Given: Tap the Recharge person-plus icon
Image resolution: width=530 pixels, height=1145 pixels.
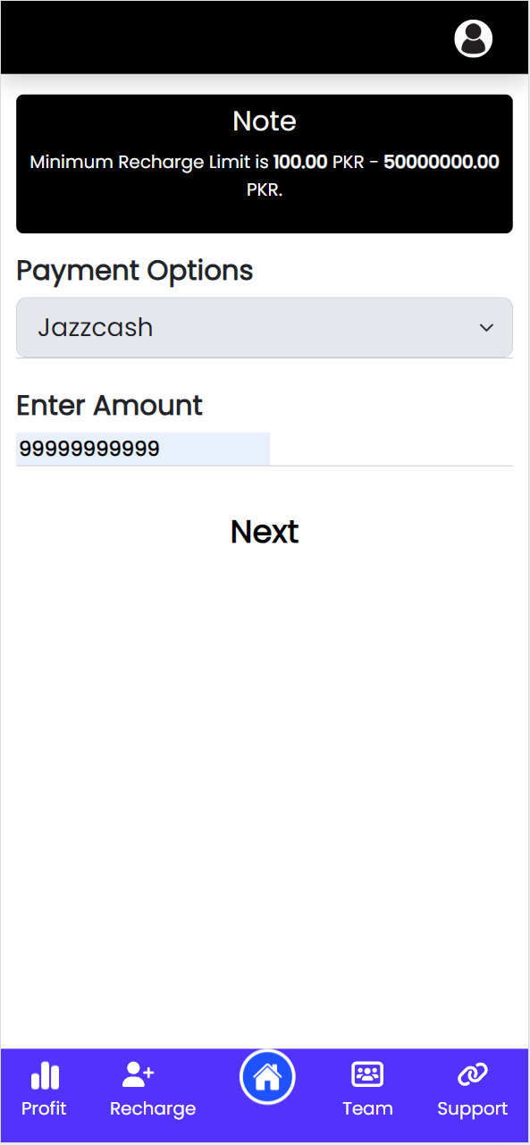Looking at the screenshot, I should tap(139, 1074).
